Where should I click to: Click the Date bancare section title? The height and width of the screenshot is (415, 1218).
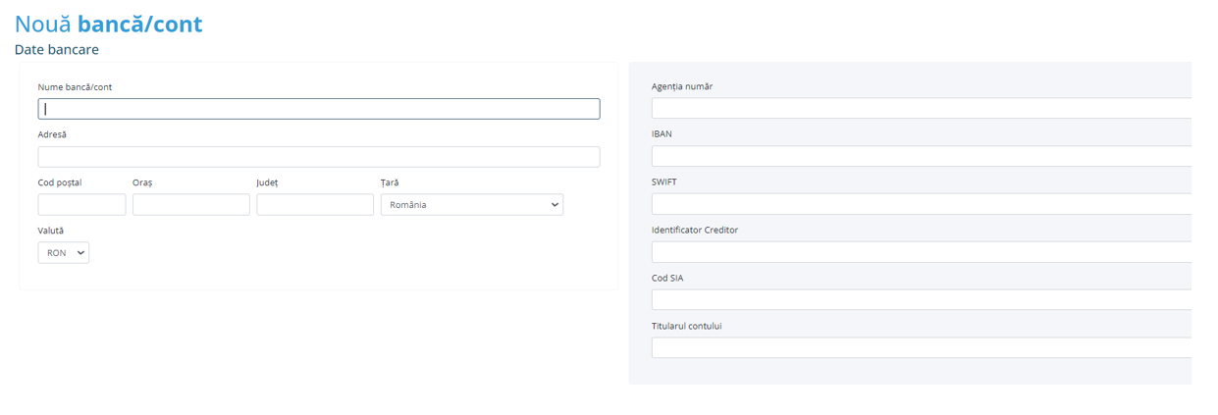[56, 49]
